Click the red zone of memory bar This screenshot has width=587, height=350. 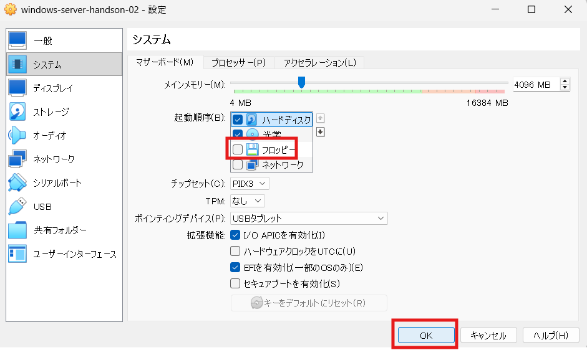click(x=490, y=92)
